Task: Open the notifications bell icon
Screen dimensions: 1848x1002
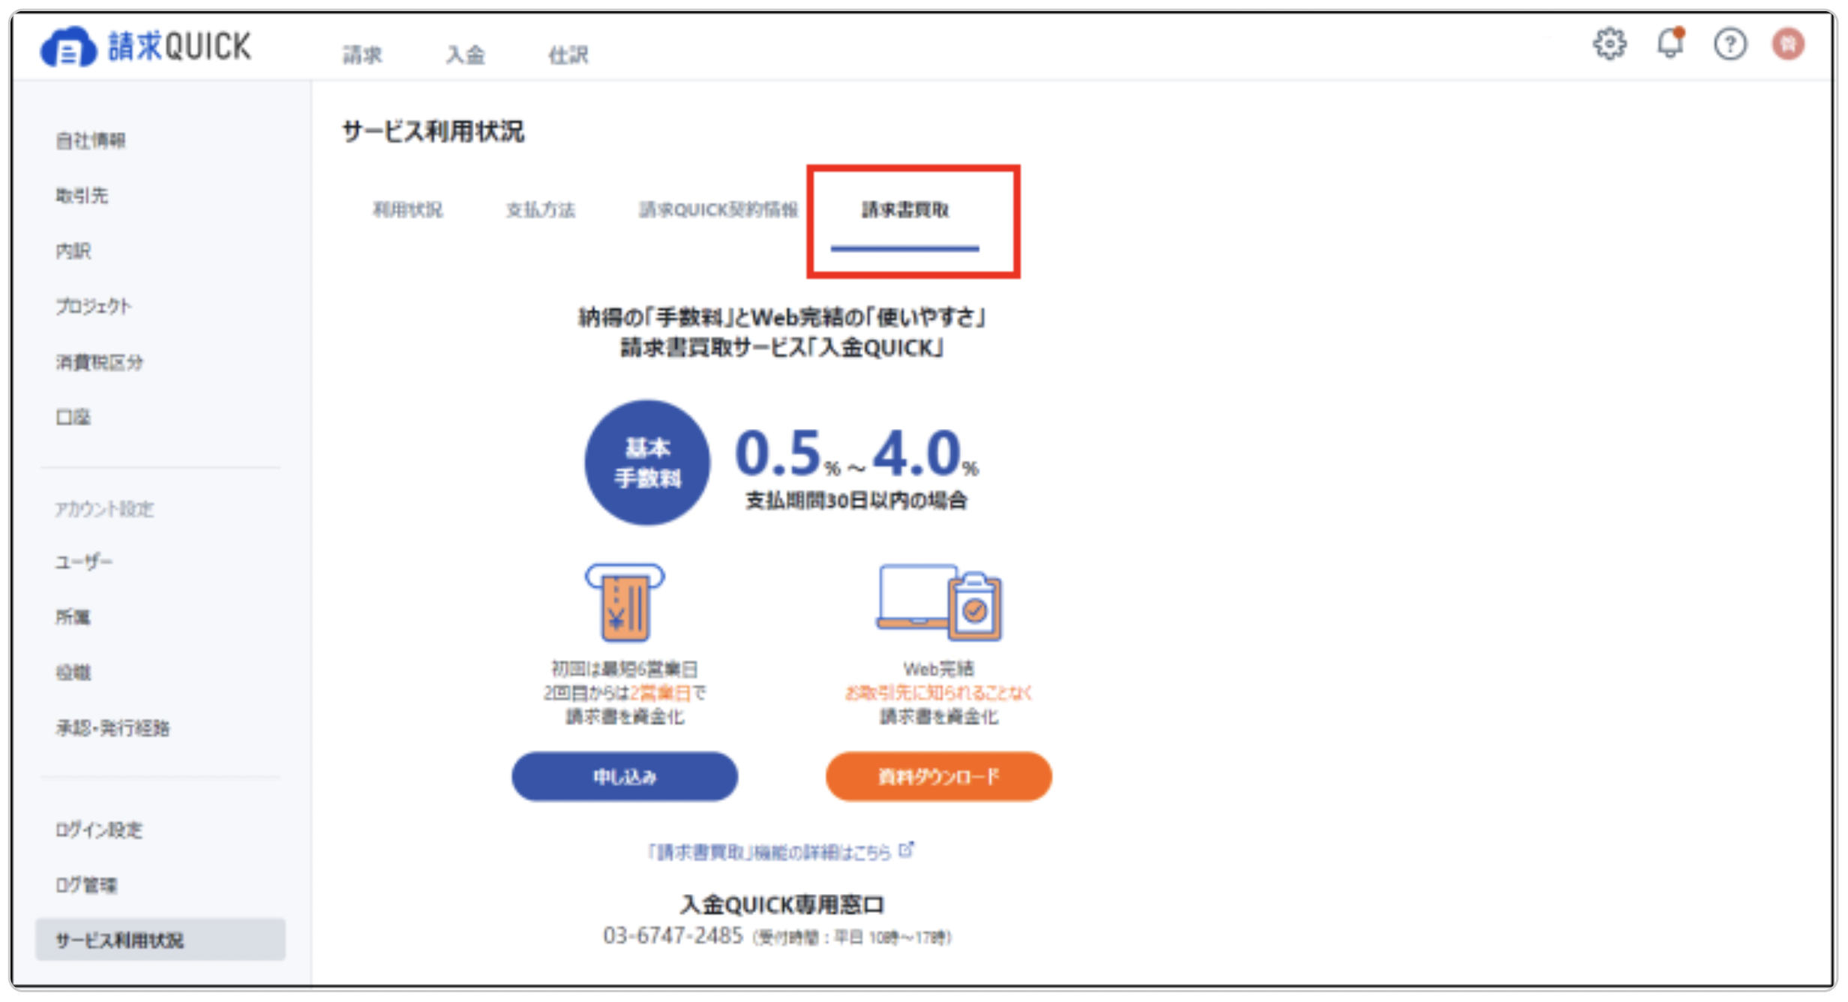Action: (1670, 43)
